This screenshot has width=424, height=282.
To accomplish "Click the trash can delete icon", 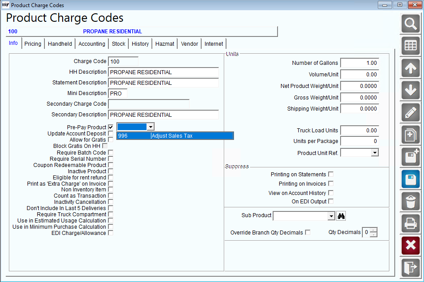I will click(x=411, y=201).
